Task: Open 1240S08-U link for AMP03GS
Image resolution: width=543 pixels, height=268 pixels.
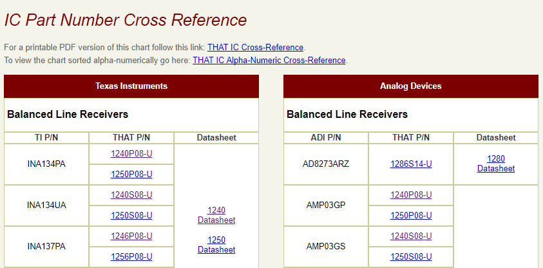Action: click(x=411, y=236)
